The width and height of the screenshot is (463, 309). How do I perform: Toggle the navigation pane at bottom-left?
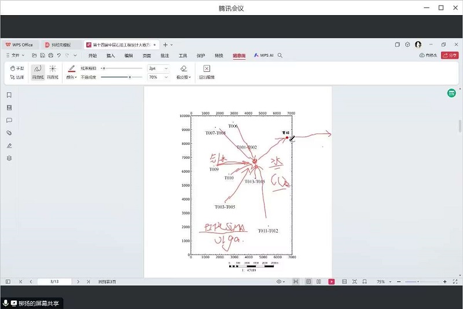pyautogui.click(x=8, y=282)
